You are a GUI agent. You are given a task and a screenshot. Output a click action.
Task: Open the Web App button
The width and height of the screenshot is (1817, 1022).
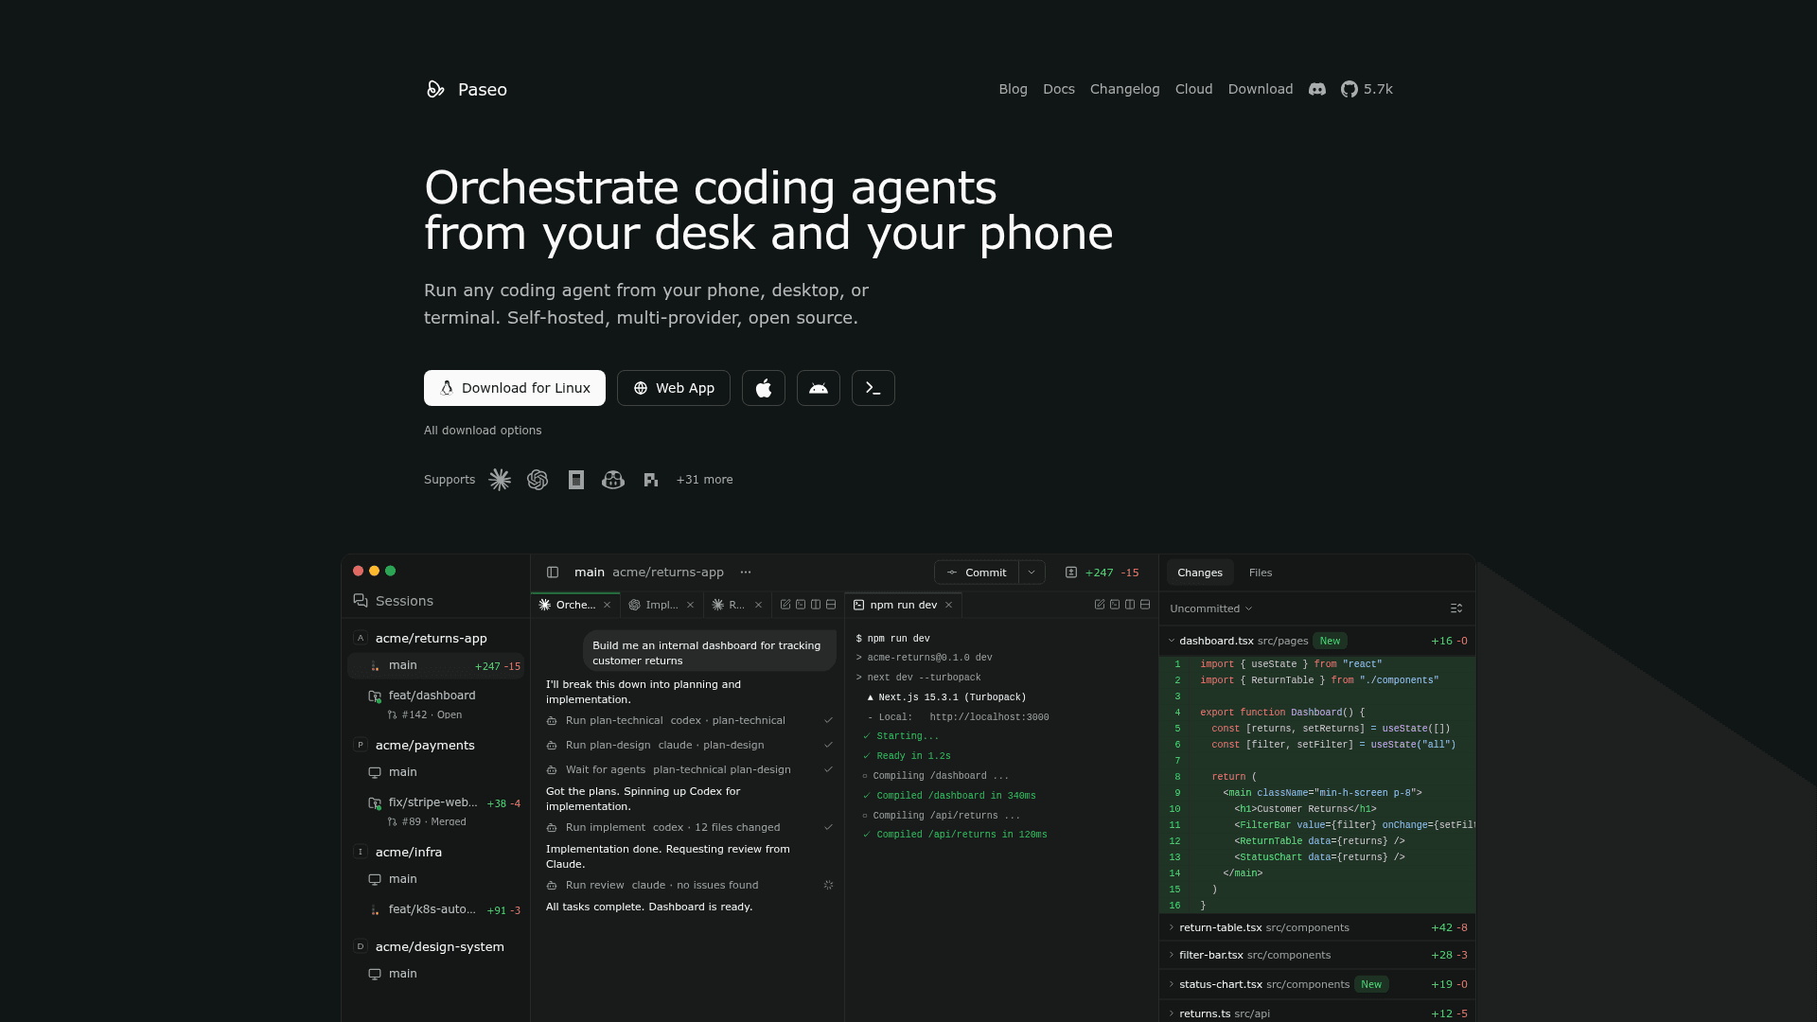coord(674,388)
